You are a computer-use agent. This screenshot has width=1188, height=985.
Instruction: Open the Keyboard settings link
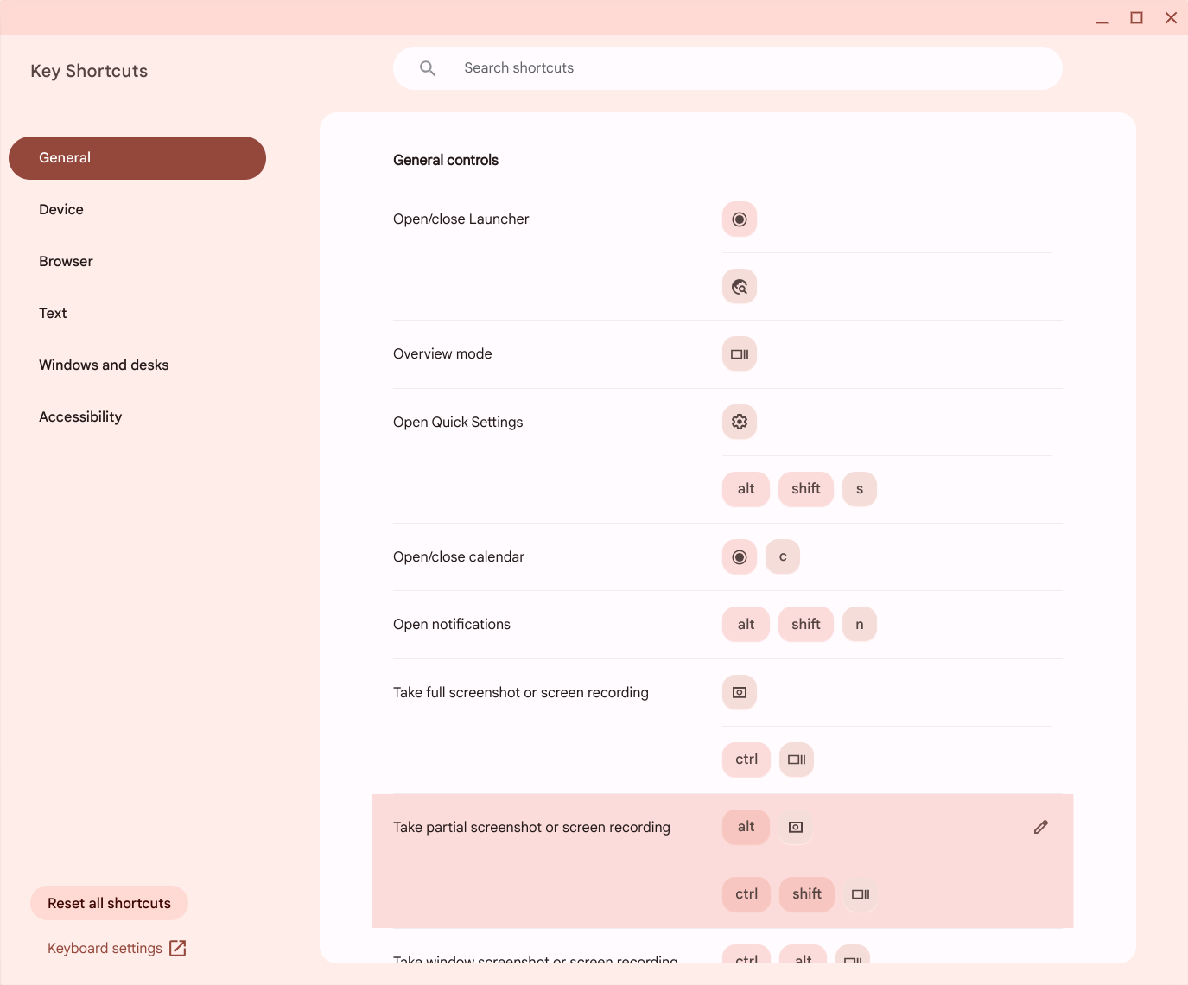(105, 949)
